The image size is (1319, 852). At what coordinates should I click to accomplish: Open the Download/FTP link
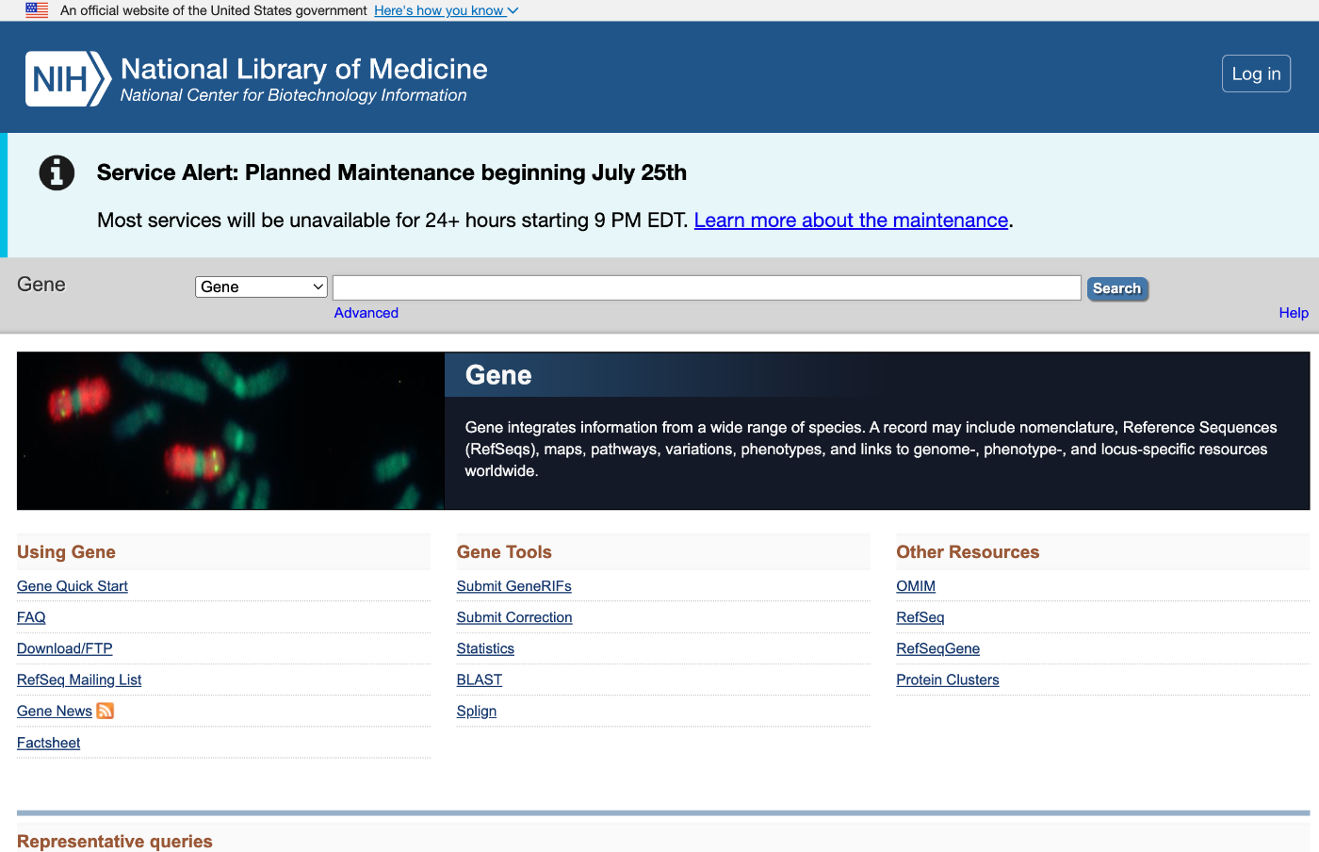65,648
